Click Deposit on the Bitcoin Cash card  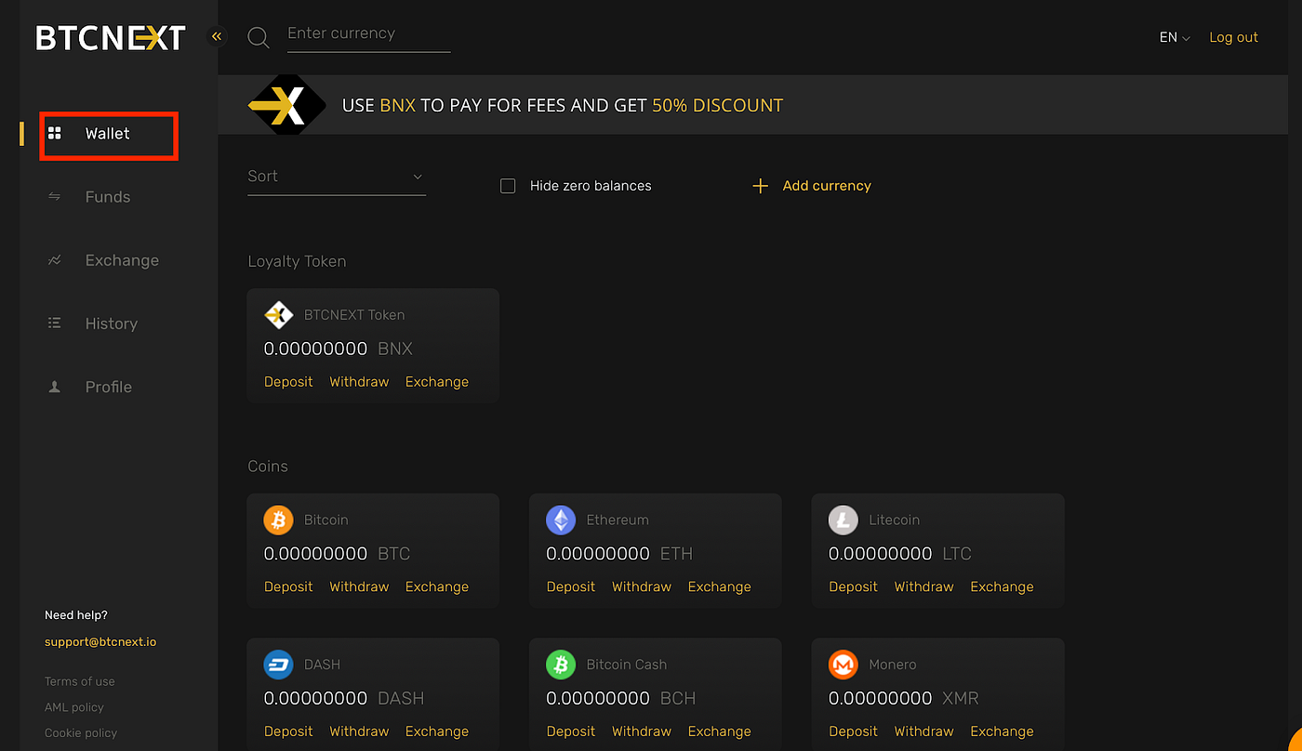point(571,731)
